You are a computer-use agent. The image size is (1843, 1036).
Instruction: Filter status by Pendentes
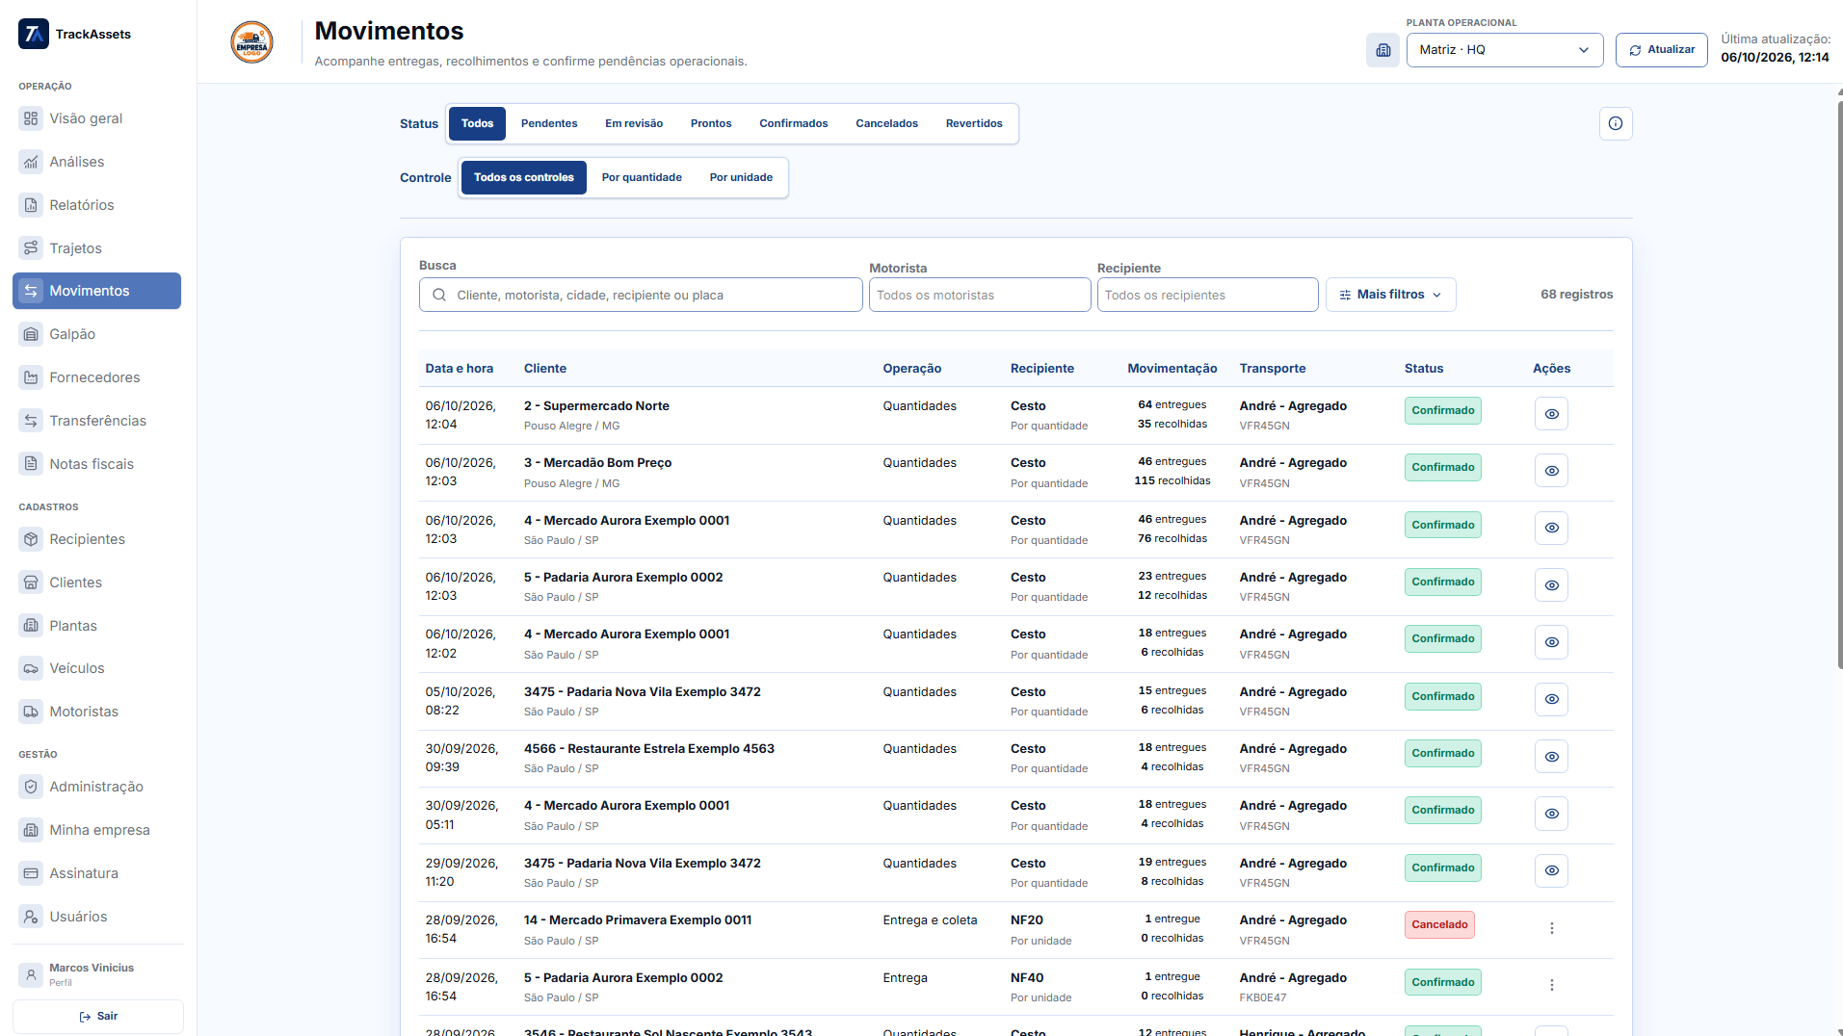coord(549,123)
